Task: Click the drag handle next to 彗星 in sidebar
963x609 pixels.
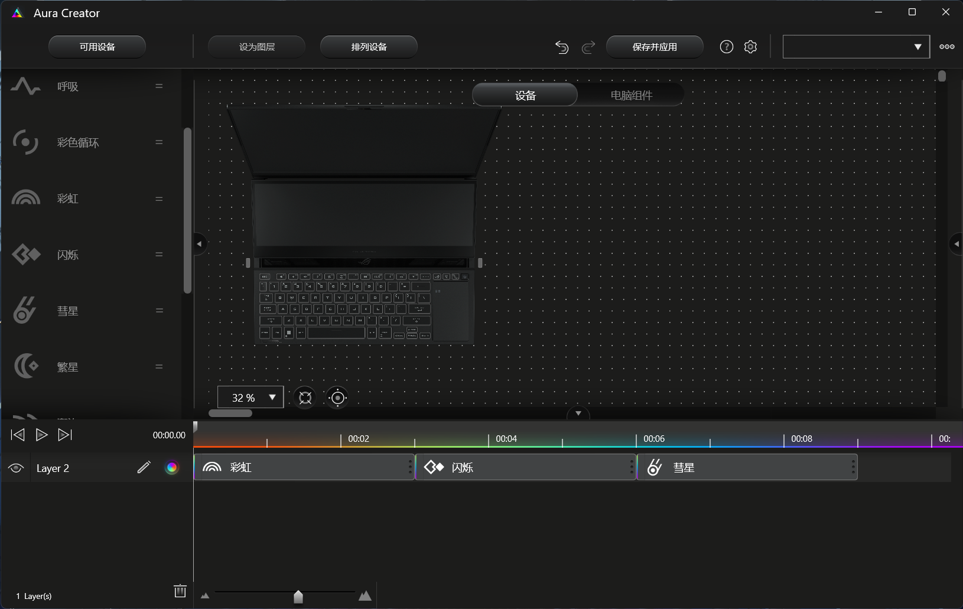Action: [x=159, y=311]
